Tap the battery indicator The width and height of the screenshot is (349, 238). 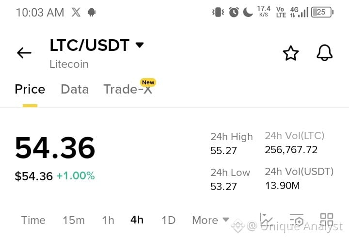click(x=322, y=12)
